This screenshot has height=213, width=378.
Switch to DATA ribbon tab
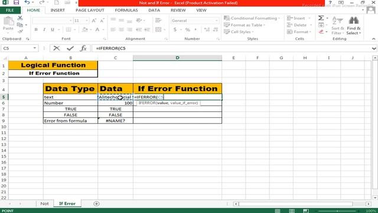click(x=154, y=10)
